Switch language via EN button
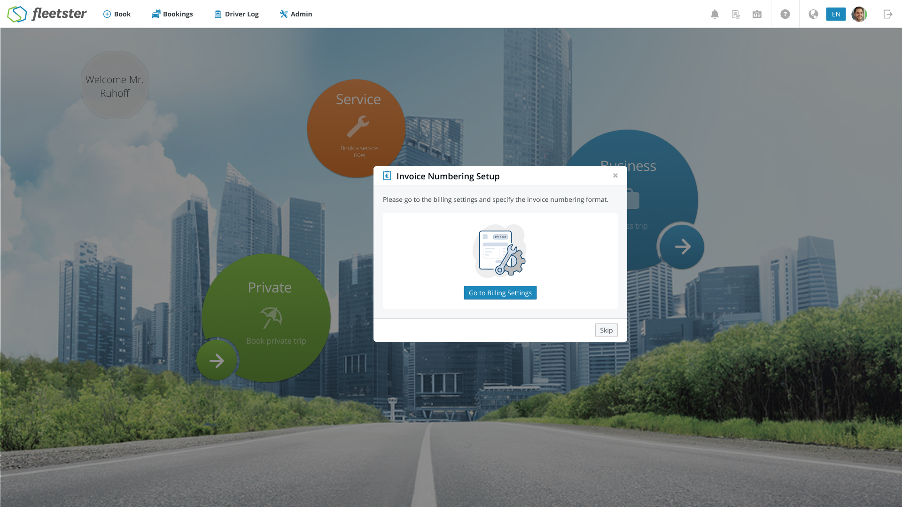The width and height of the screenshot is (902, 507). pyautogui.click(x=836, y=14)
